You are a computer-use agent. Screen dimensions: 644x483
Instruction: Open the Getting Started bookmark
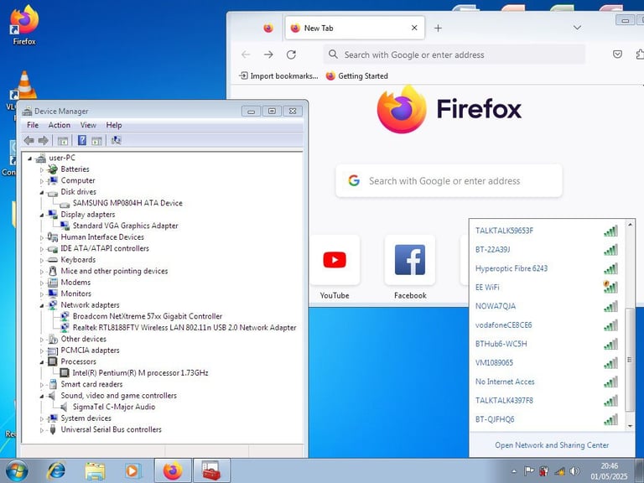(x=357, y=76)
